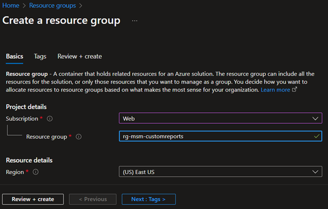This screenshot has width=328, height=209.
Task: Focus the rg-msm-customreports name input field
Action: pos(213,136)
